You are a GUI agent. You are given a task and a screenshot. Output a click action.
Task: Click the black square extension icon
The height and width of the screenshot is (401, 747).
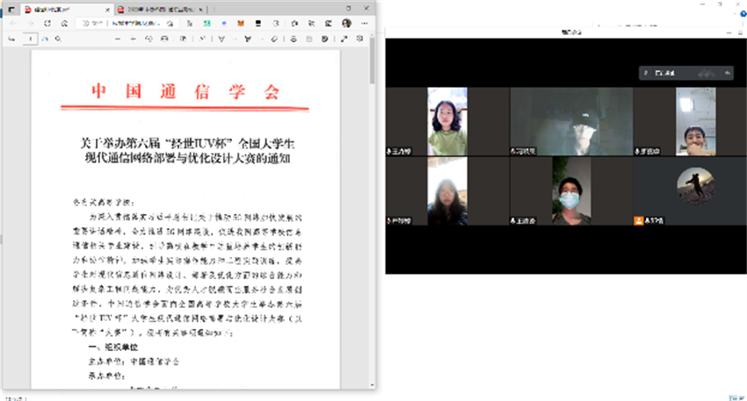[258, 24]
